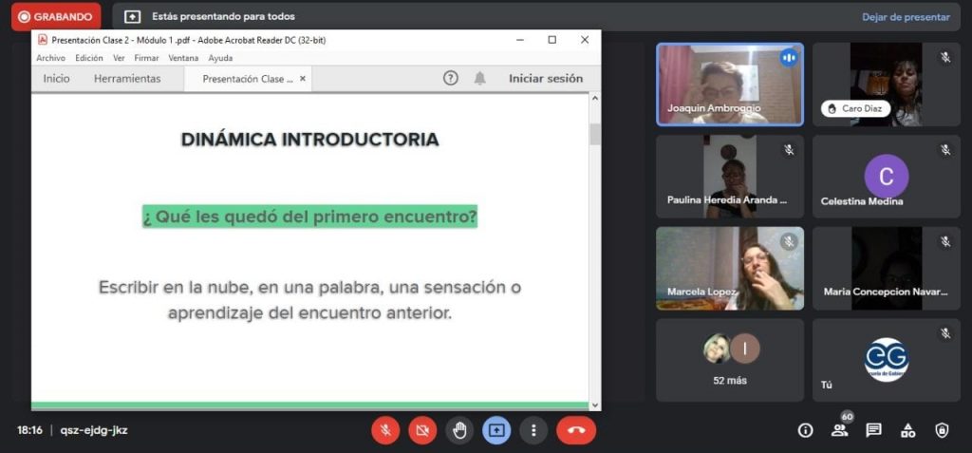
Task: Toggle the muted microphone button
Action: (x=385, y=430)
